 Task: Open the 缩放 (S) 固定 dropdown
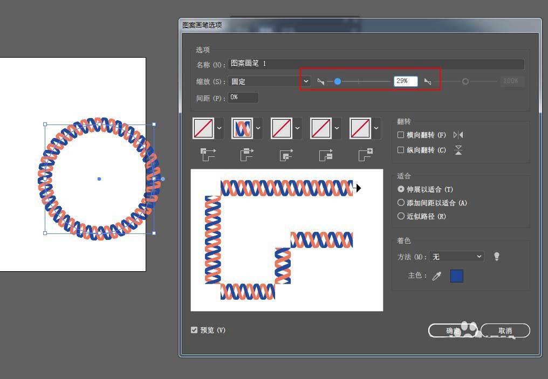(x=269, y=81)
